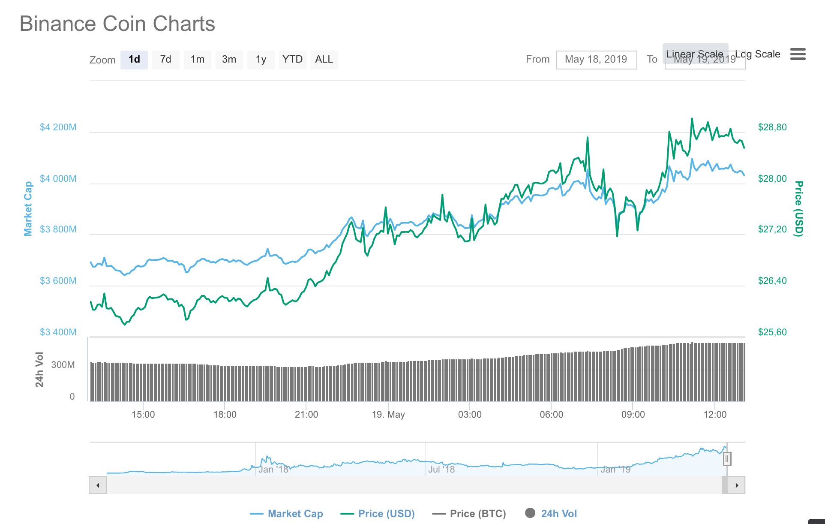Toggle Price (USD) series in legend
This screenshot has height=524, width=825.
coord(378,513)
